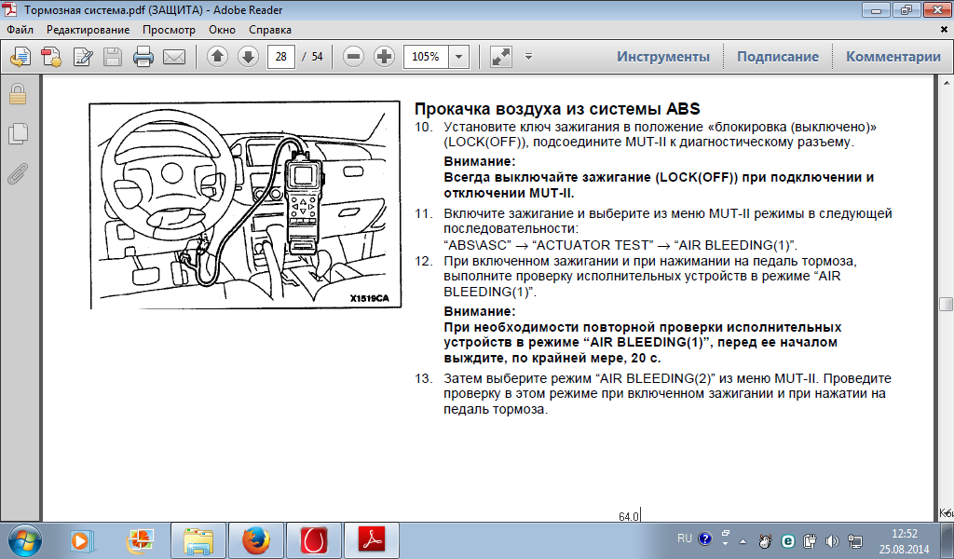
Task: Open the Инструменты pane
Action: coord(662,57)
